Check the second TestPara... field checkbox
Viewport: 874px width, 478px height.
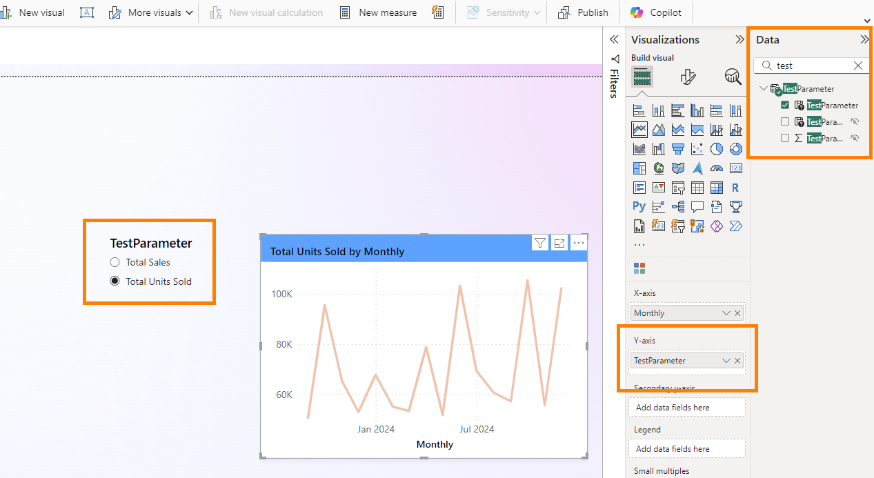785,121
